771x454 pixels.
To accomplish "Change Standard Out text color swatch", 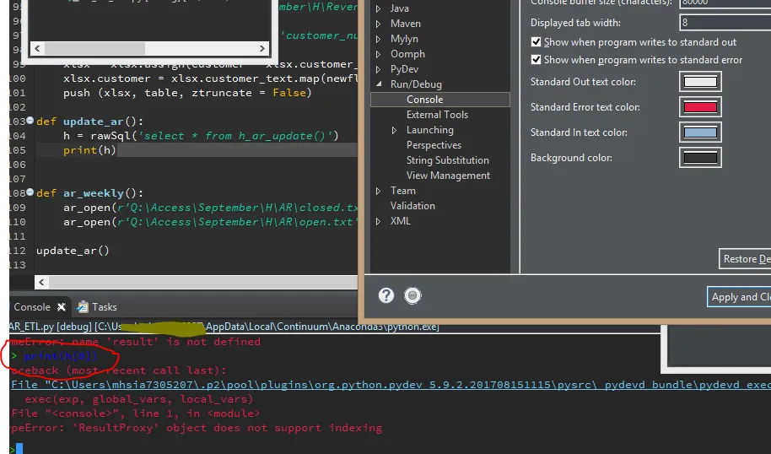I will click(700, 82).
